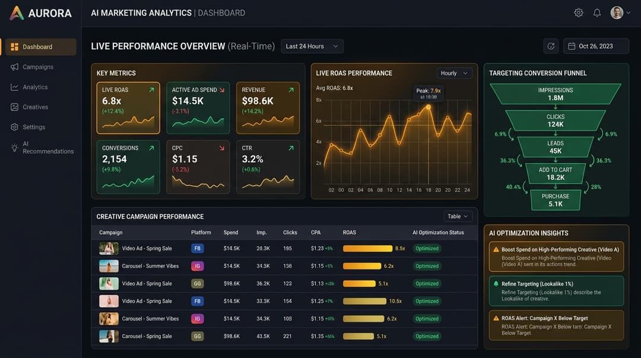Viewport: 641px width, 358px height.
Task: Click the Leads 45K funnel stage
Action: coord(556,147)
